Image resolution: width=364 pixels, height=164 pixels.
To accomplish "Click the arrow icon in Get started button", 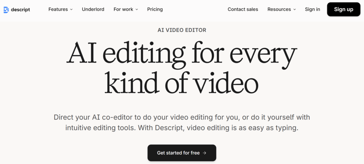I will click(x=204, y=153).
